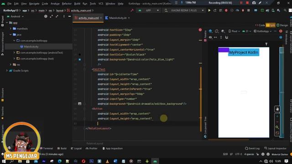
Task: Toggle the view options eye icon
Action: (x=210, y=37)
